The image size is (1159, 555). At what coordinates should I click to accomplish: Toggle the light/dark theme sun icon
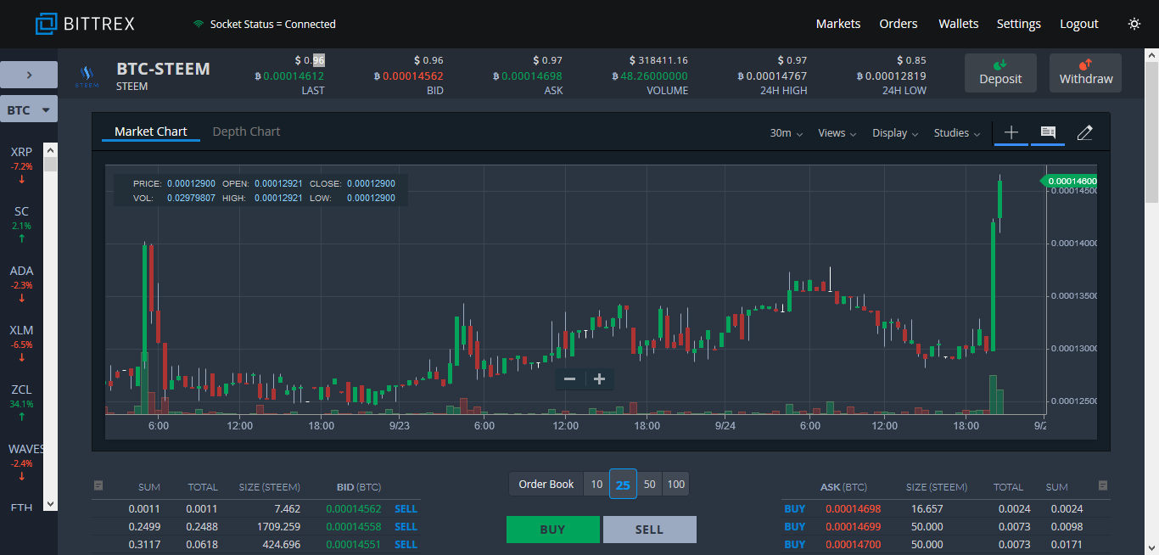[1134, 24]
